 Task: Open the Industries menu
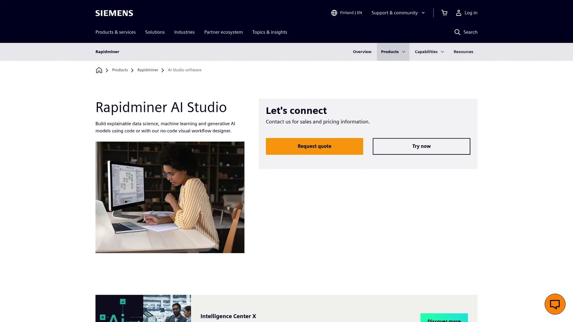point(184,32)
